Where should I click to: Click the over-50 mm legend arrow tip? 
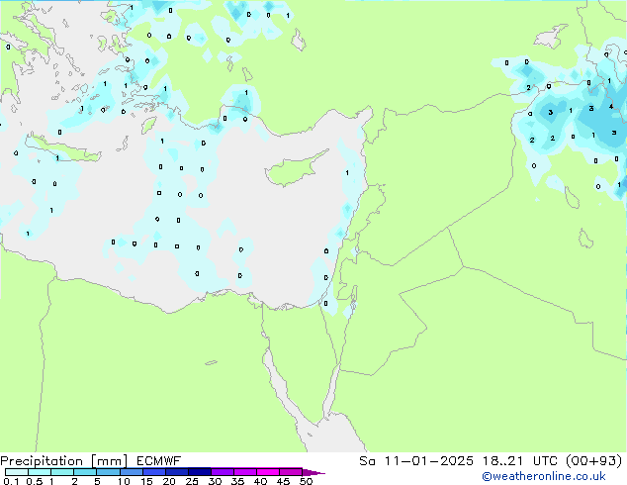click(x=313, y=472)
